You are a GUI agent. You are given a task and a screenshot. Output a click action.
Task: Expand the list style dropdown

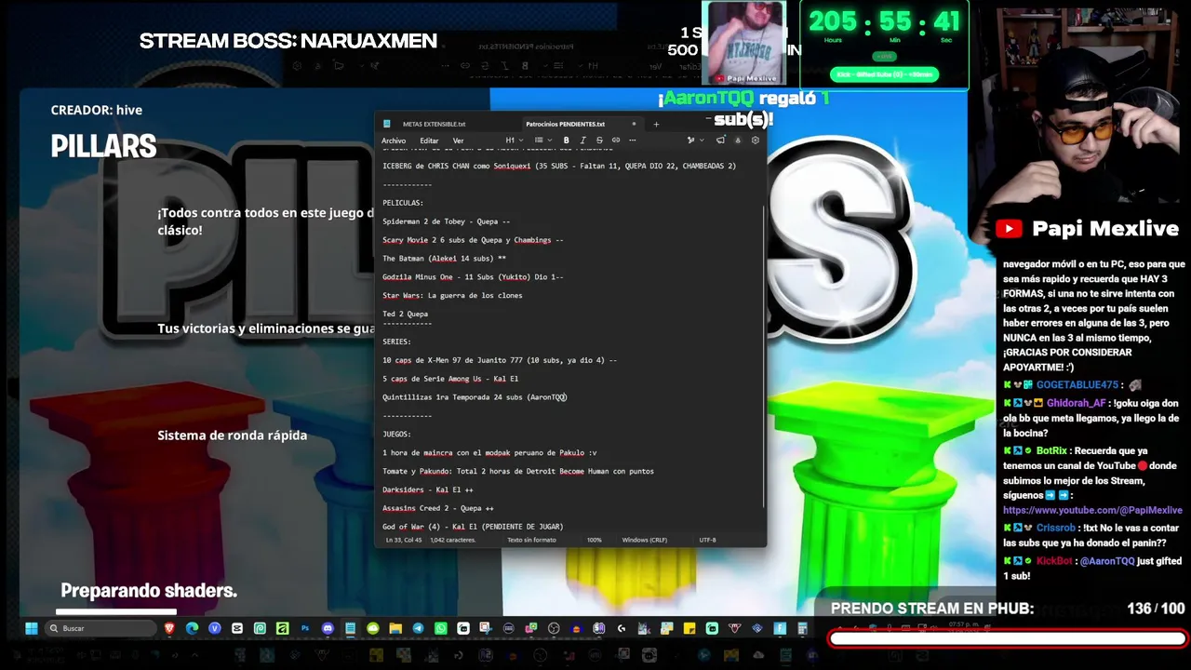point(542,141)
